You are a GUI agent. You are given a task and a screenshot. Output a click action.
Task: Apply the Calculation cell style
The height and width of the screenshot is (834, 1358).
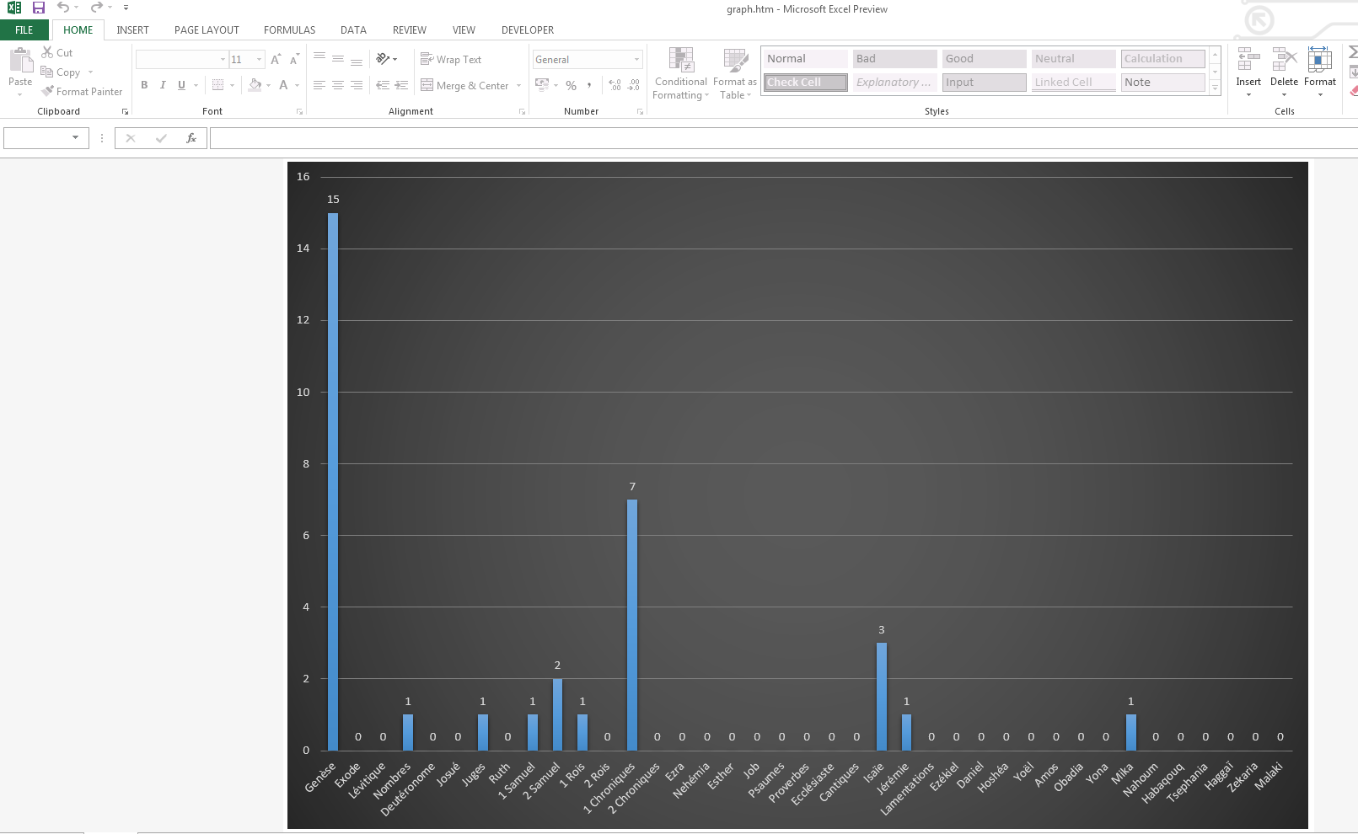pos(1163,59)
